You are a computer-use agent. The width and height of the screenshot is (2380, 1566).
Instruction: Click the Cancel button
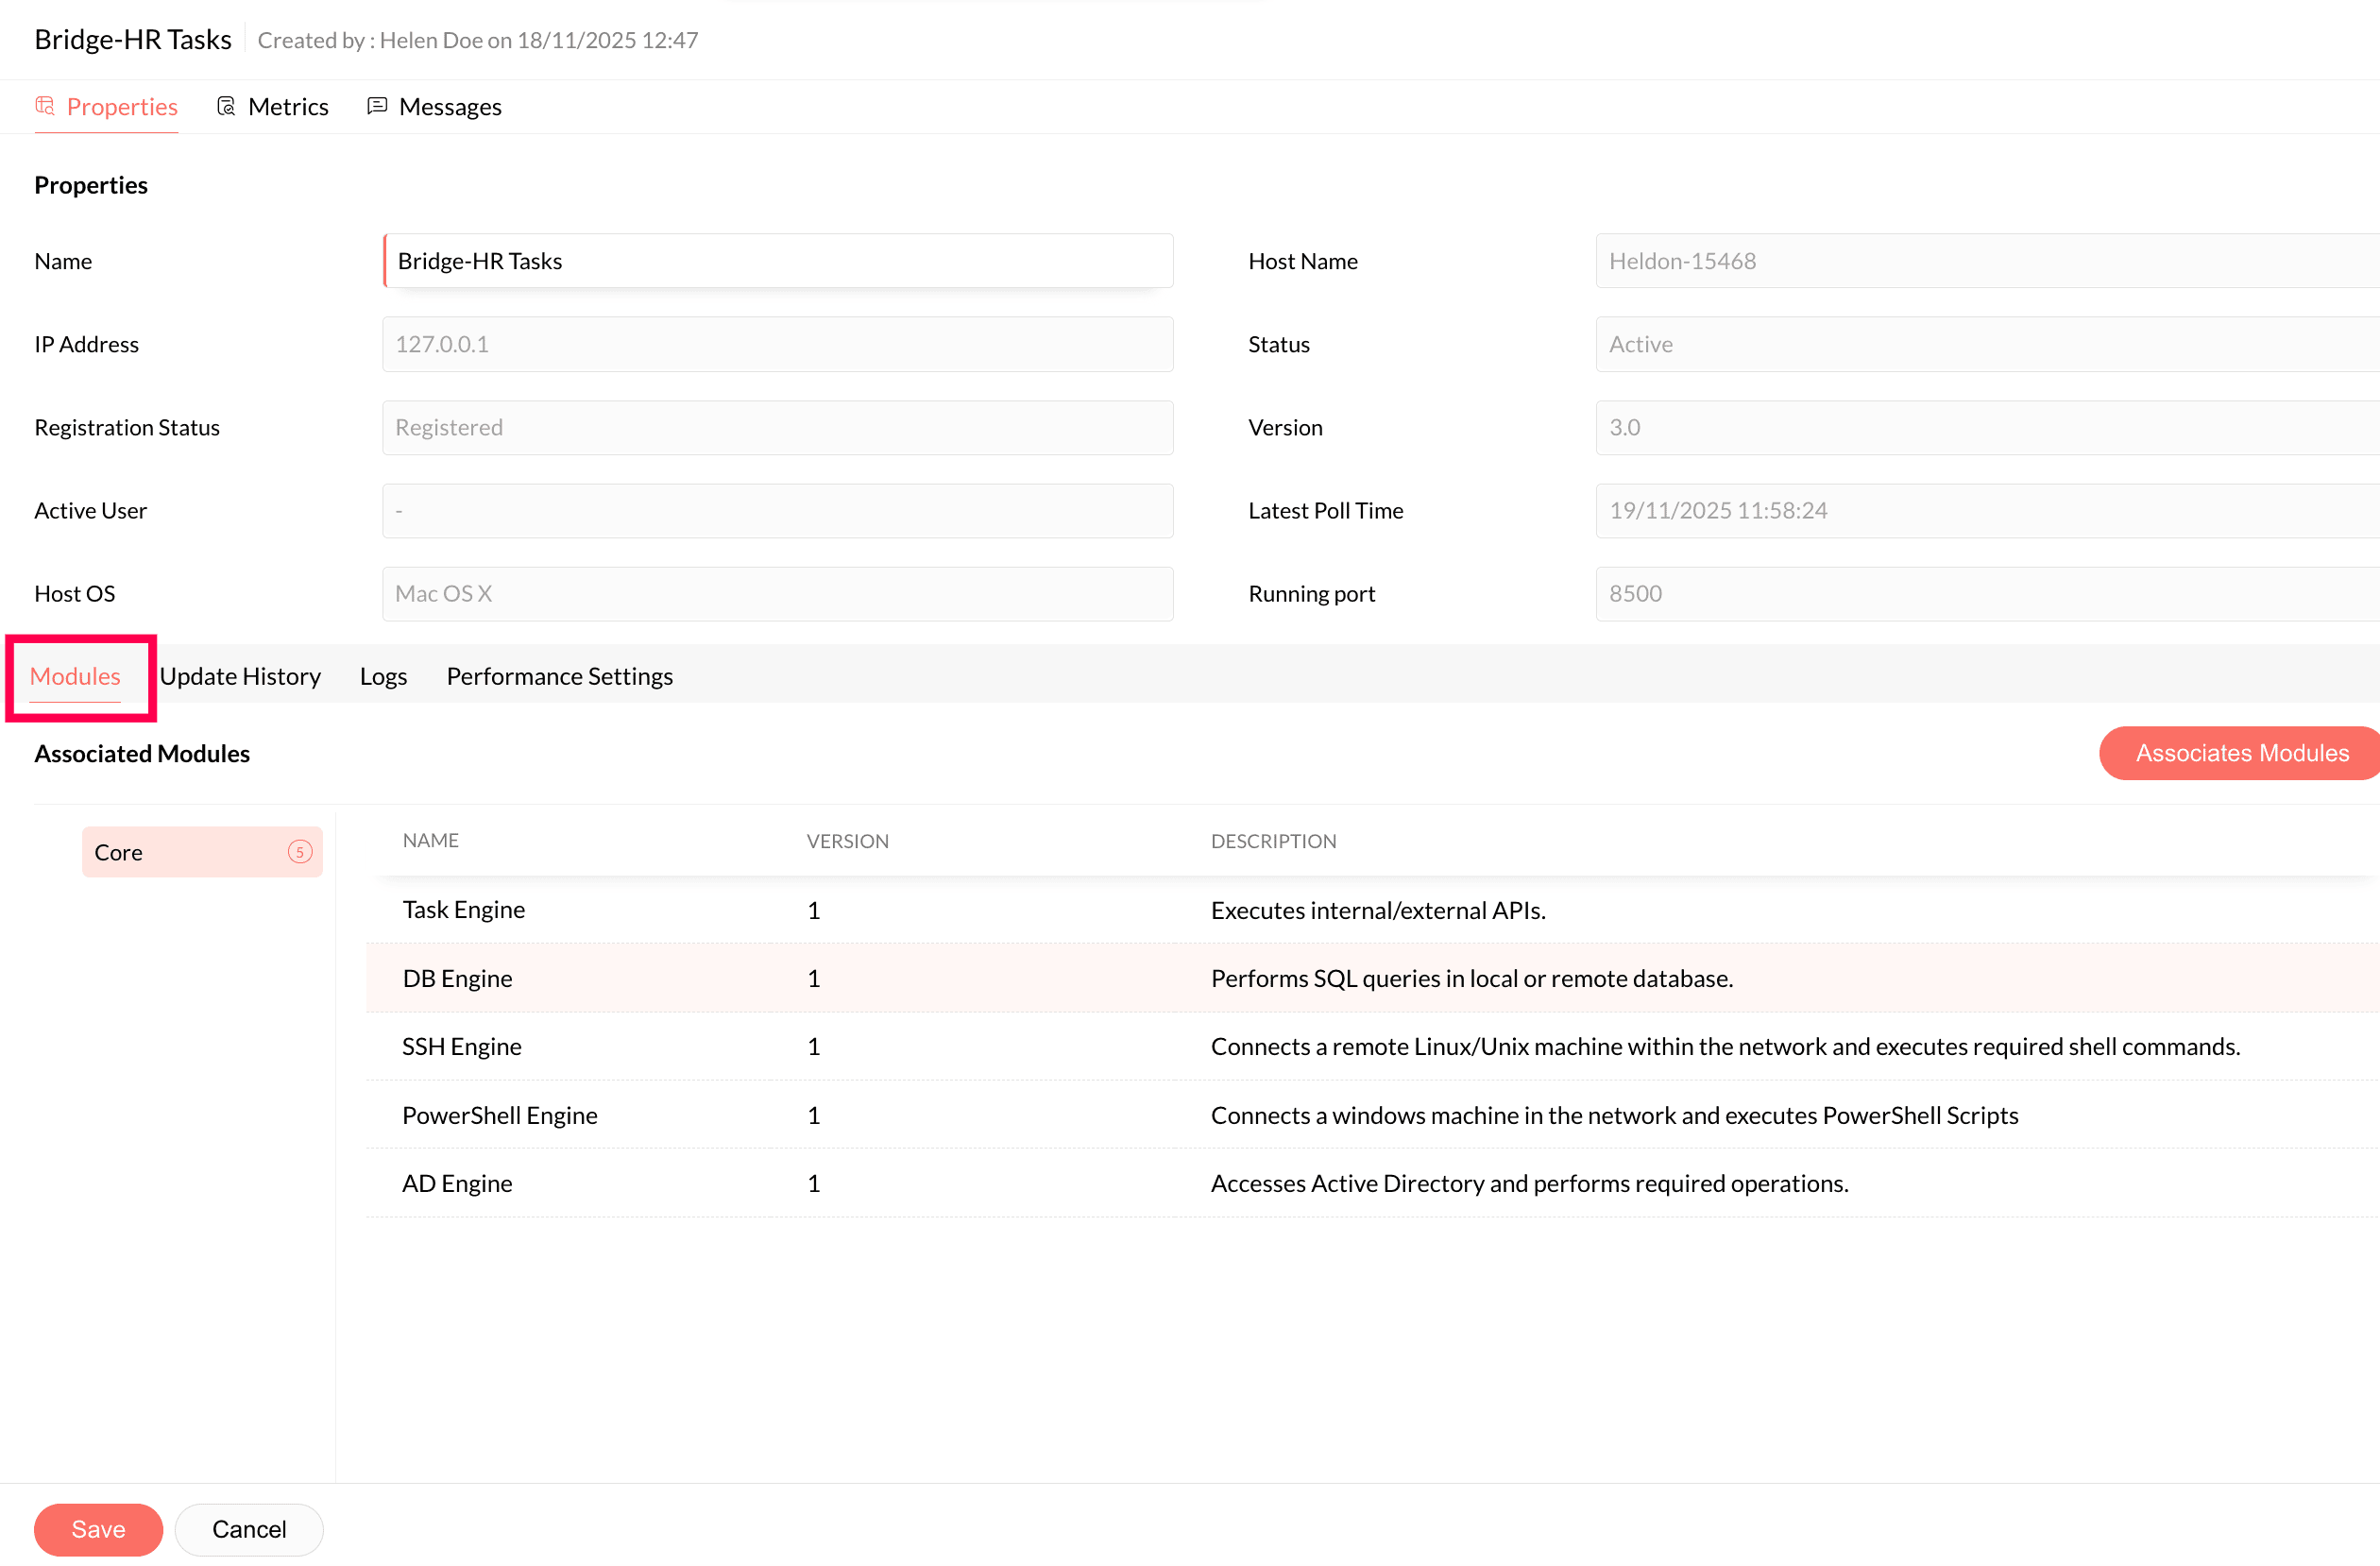tap(248, 1529)
